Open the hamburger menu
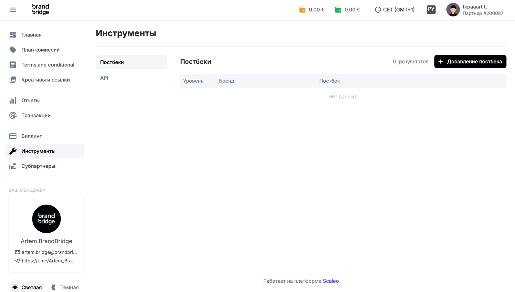This screenshot has width=515, height=292. click(13, 10)
